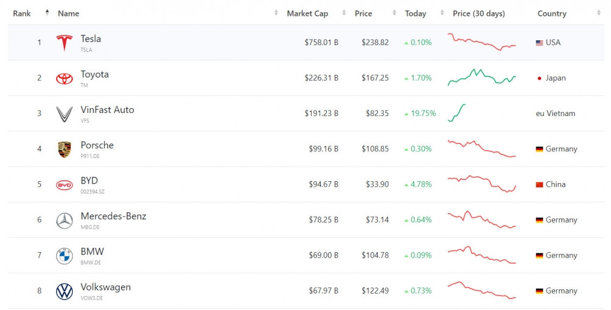Click the 4.78% daily change
The width and height of the screenshot is (611, 310).
click(x=421, y=184)
